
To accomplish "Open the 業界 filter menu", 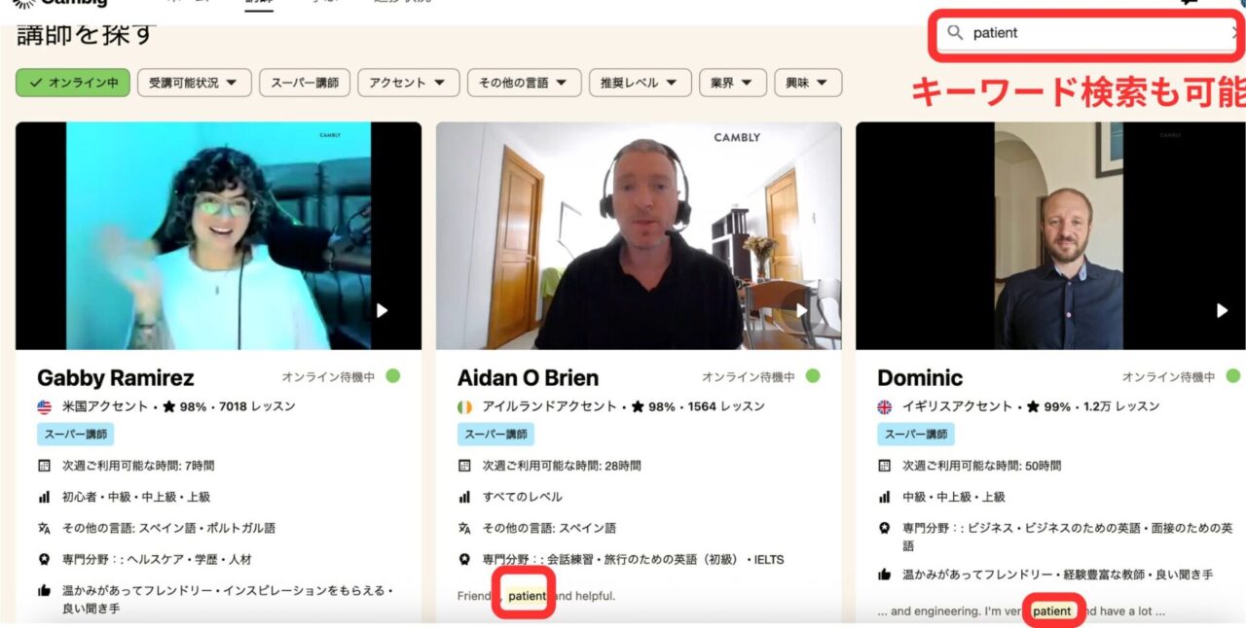I will 732,83.
